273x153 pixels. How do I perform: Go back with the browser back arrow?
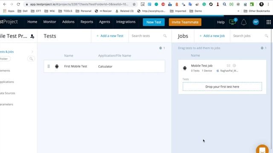(5, 4)
